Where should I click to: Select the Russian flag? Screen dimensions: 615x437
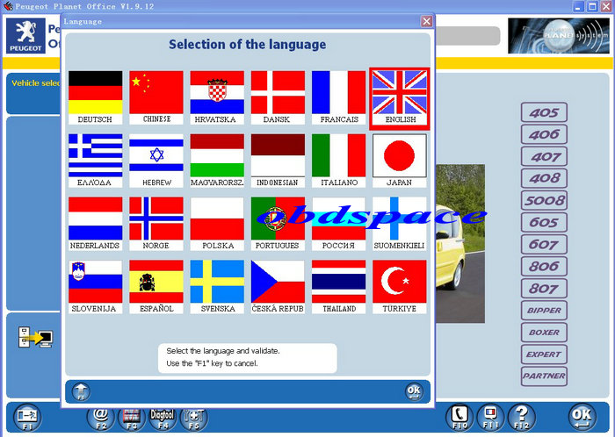pos(338,224)
